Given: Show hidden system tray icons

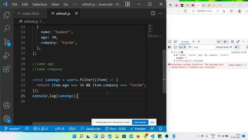Looking at the screenshot, I should click(x=198, y=136).
